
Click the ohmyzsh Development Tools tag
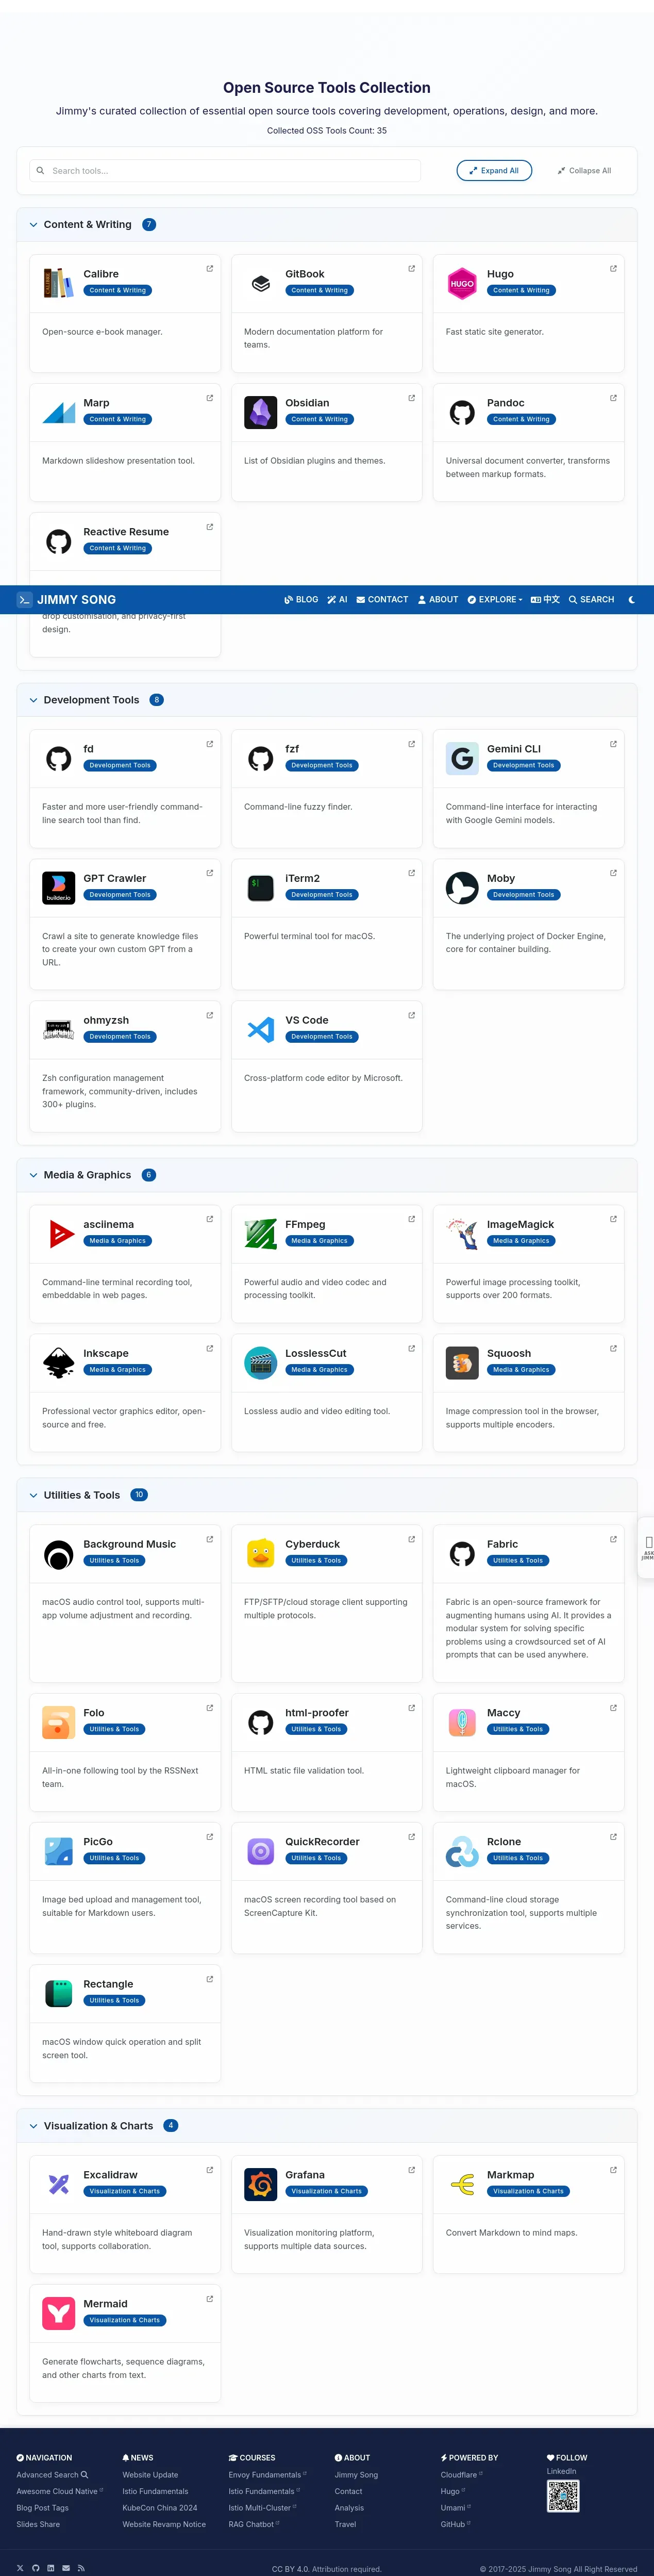coord(120,1037)
